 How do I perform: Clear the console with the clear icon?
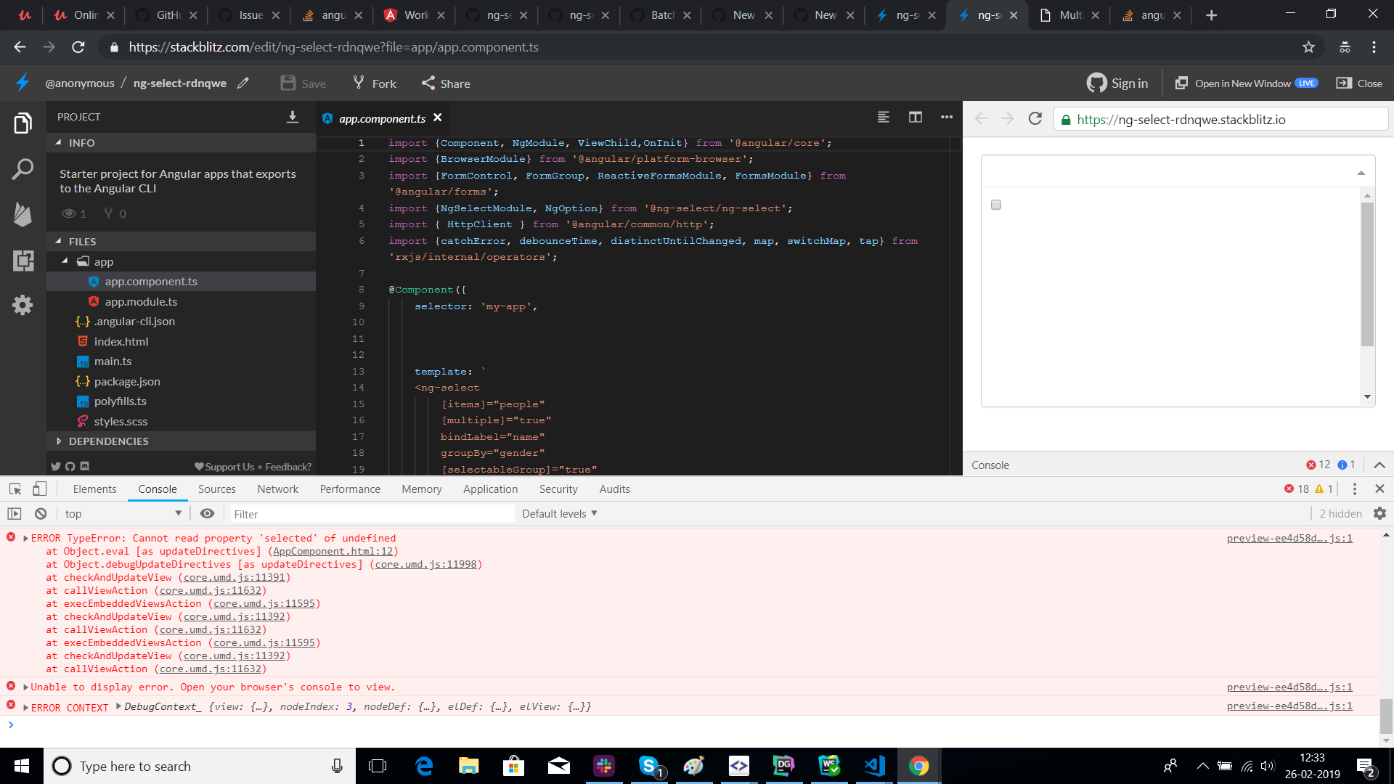coord(40,513)
